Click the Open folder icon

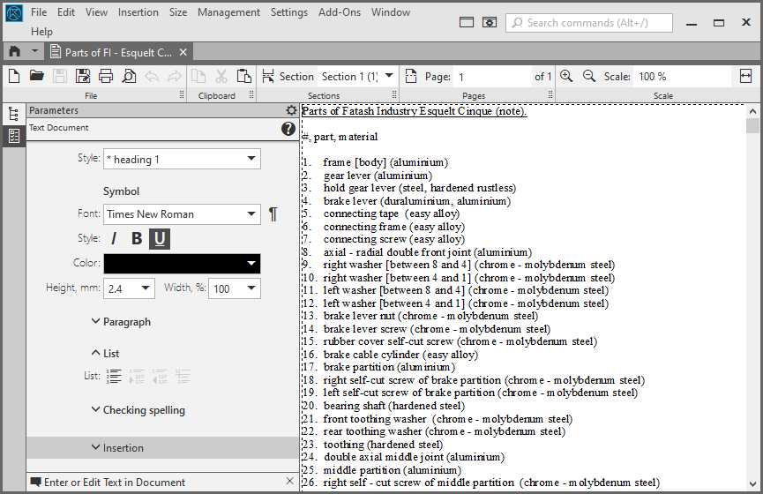[x=37, y=77]
